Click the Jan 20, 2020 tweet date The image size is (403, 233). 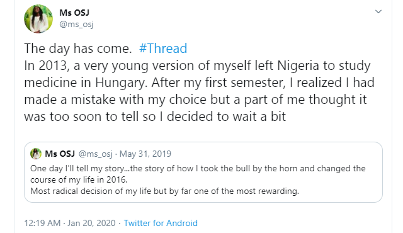coord(91,223)
